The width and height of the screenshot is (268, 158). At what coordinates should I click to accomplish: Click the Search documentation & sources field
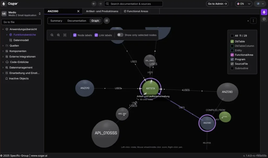click(x=133, y=4)
